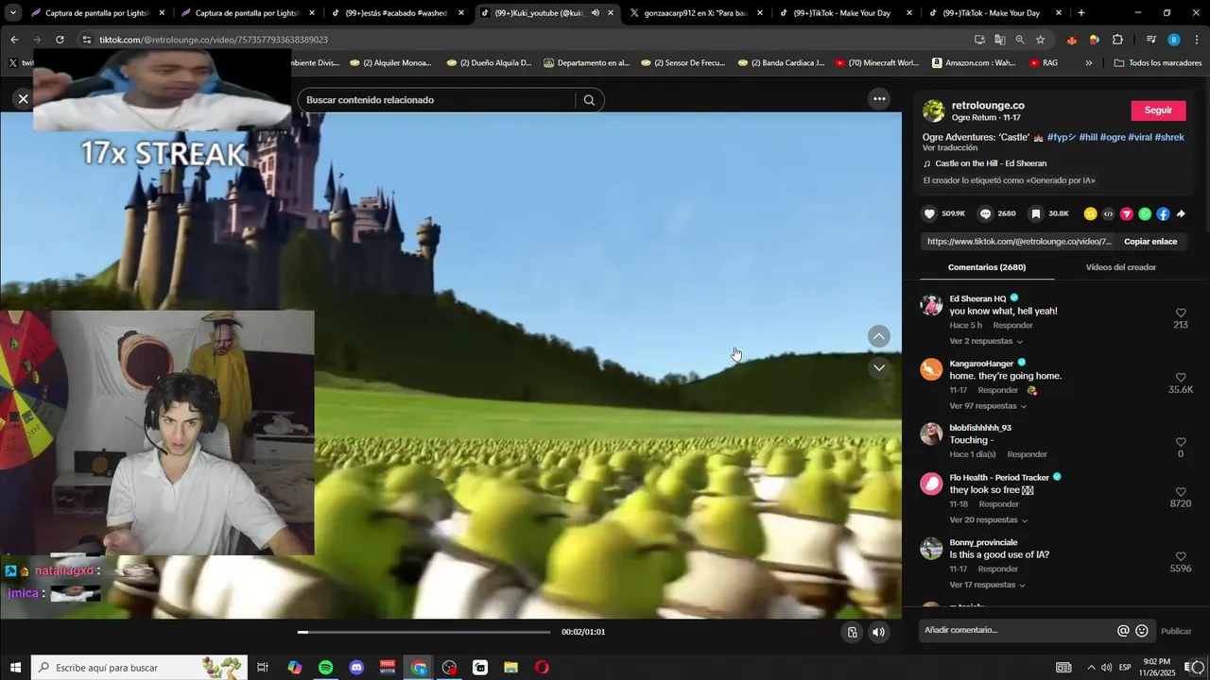Click the search magnifier icon in video viewer

coord(589,100)
